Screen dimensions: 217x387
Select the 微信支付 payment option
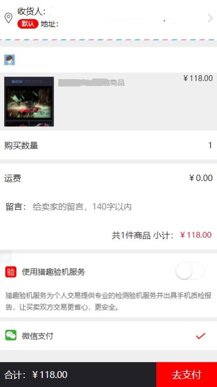click(x=108, y=336)
